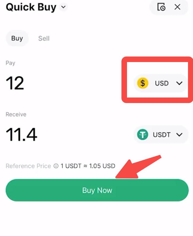Click the Pay label
This screenshot has height=236, width=193.
11,63
